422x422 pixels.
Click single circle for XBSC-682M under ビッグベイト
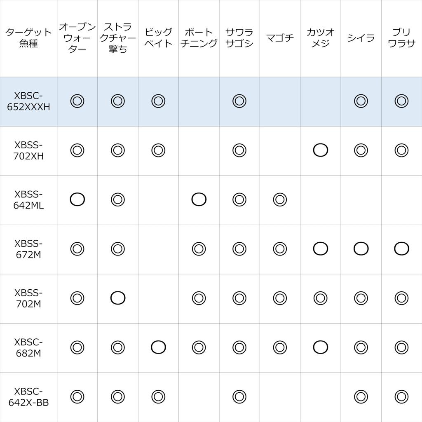tap(158, 347)
